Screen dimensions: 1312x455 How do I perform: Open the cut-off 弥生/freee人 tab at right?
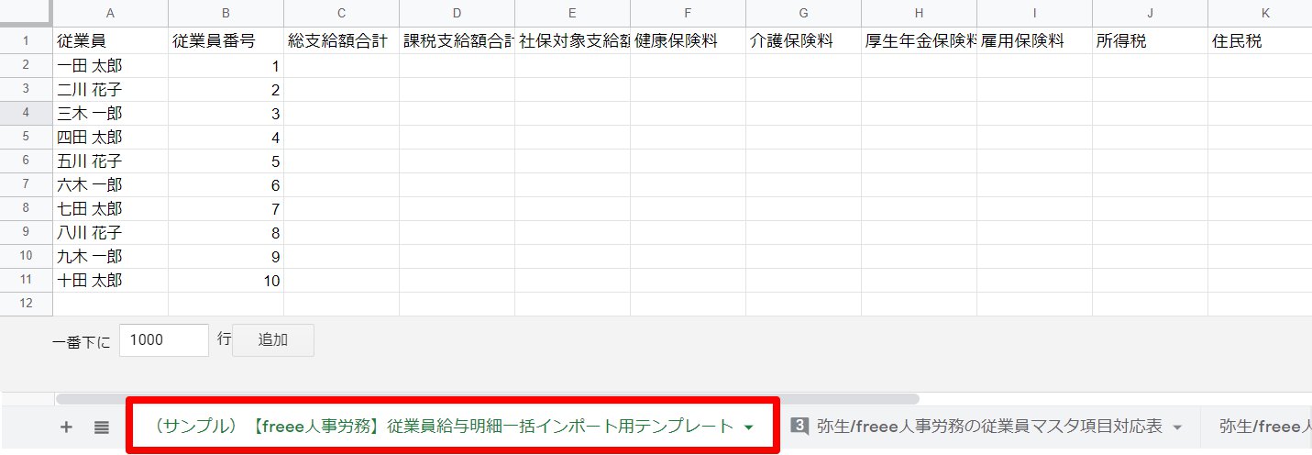1263,427
